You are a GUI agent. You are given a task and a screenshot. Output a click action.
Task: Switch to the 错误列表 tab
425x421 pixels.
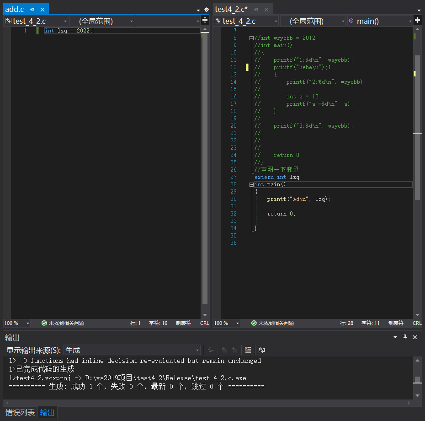pyautogui.click(x=20, y=412)
